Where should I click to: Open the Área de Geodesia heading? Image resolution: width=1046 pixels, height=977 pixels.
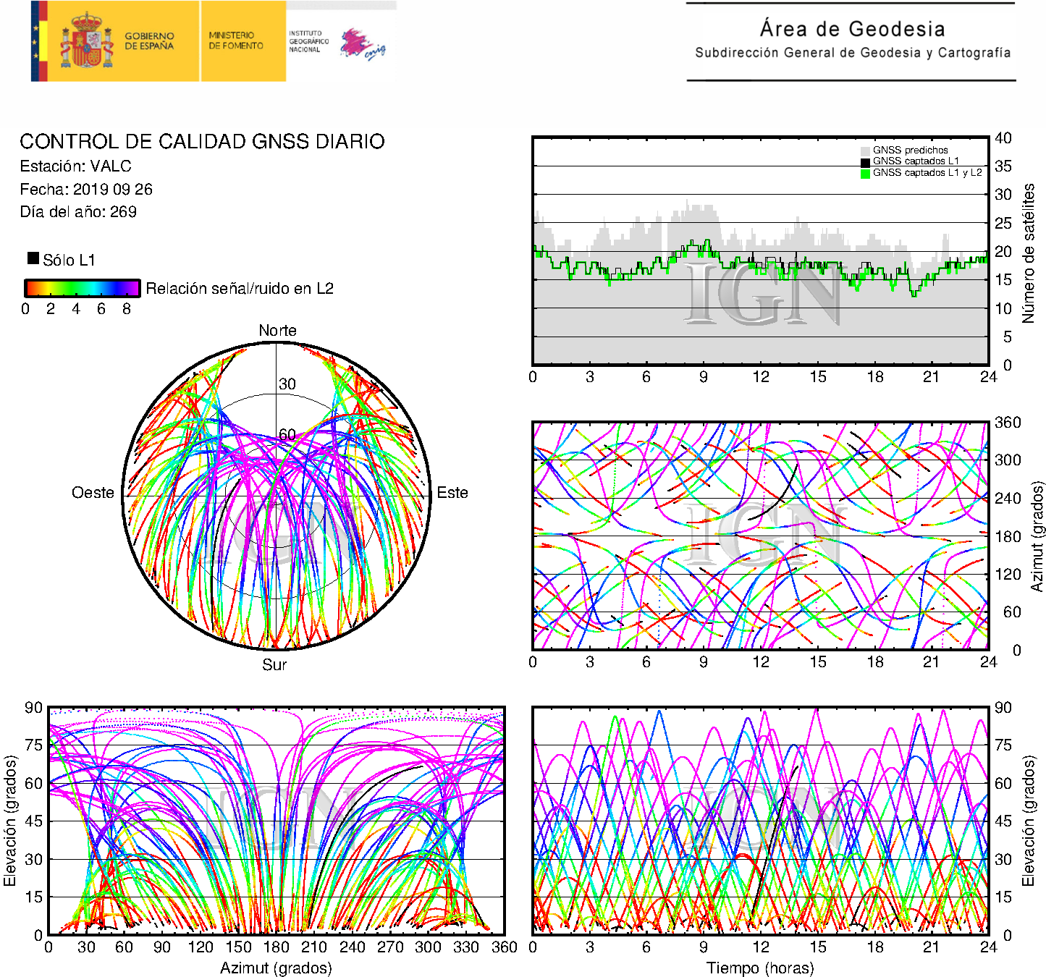[x=852, y=29]
